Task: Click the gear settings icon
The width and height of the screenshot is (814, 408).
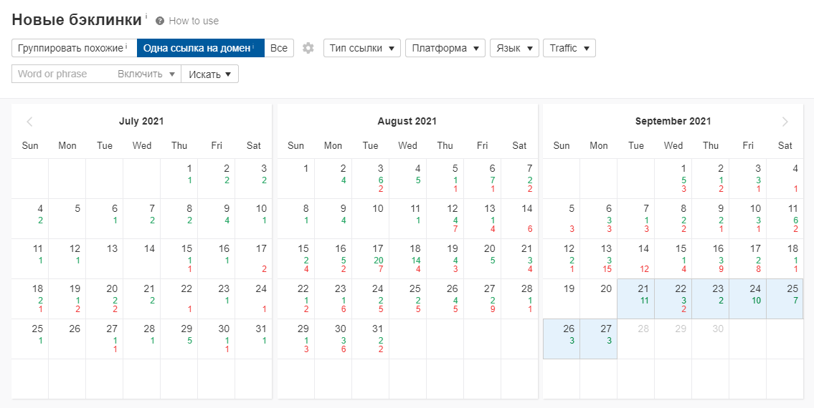Action: pos(308,48)
